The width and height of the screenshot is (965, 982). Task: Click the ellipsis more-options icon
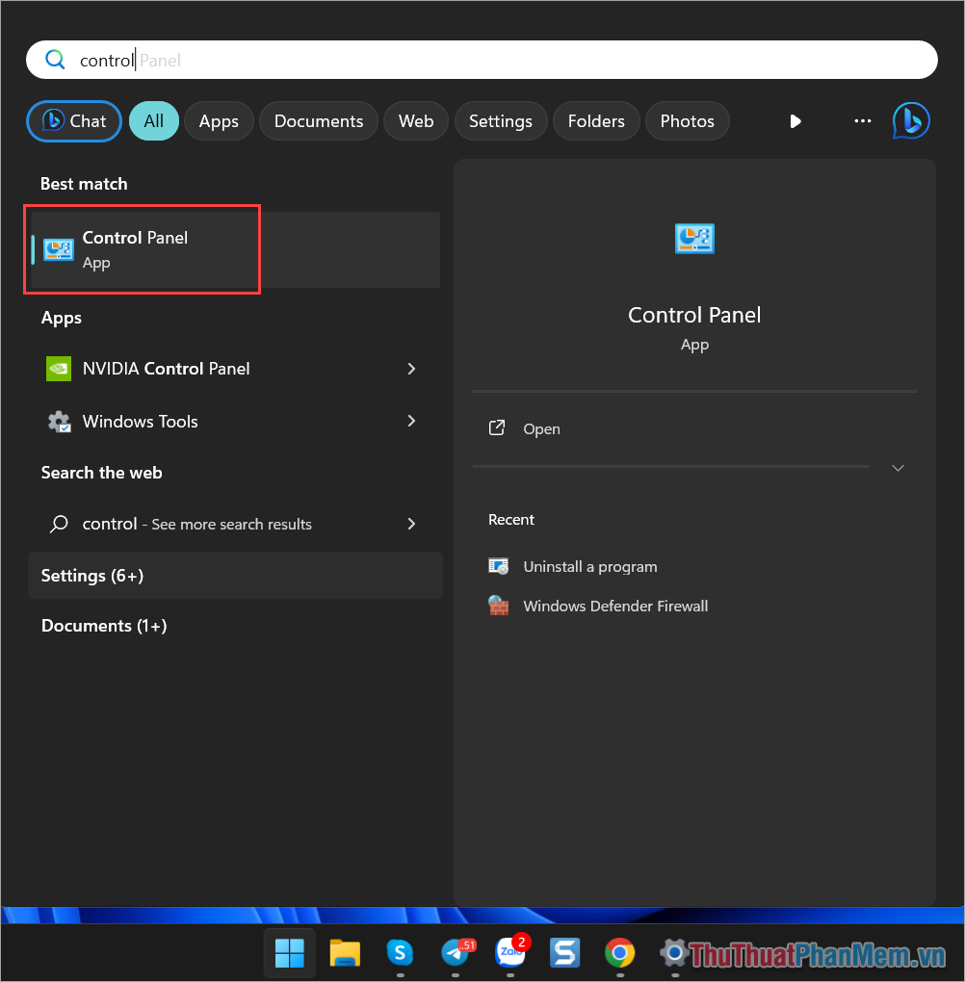coord(861,120)
